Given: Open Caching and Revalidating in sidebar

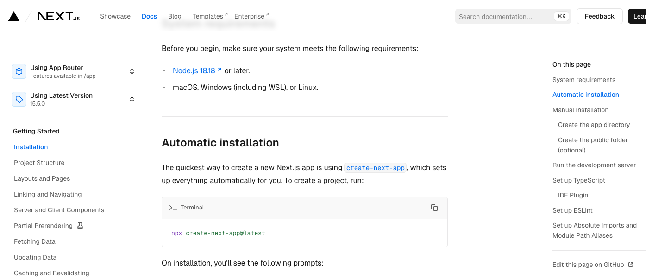Looking at the screenshot, I should (51, 273).
